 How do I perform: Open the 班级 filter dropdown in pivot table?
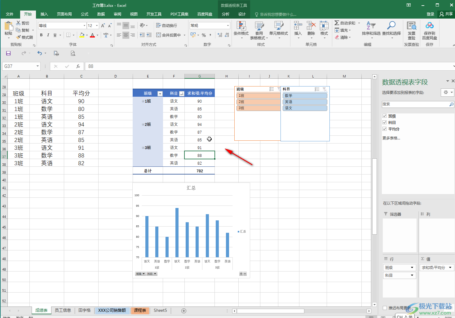coord(160,94)
